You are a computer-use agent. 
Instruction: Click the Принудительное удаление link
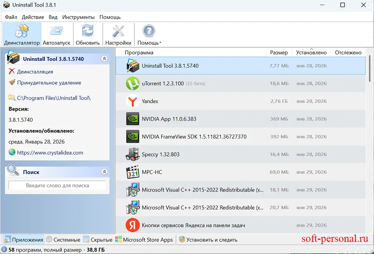click(x=49, y=83)
